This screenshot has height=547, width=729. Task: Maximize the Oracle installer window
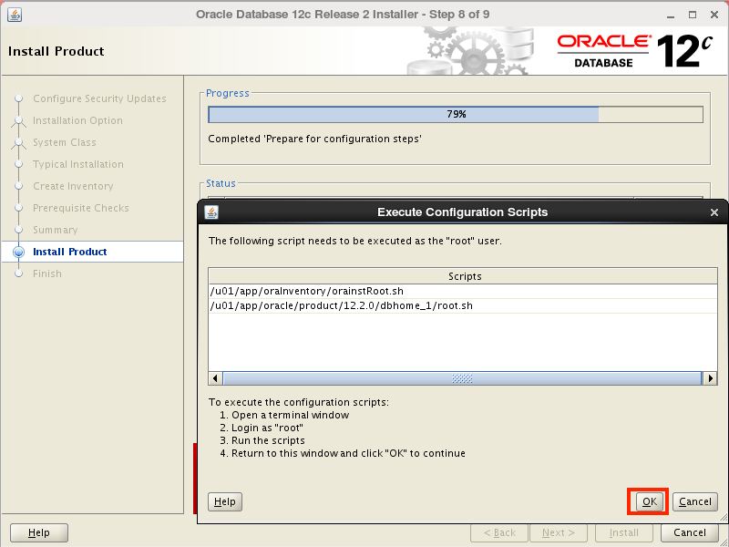click(x=693, y=15)
